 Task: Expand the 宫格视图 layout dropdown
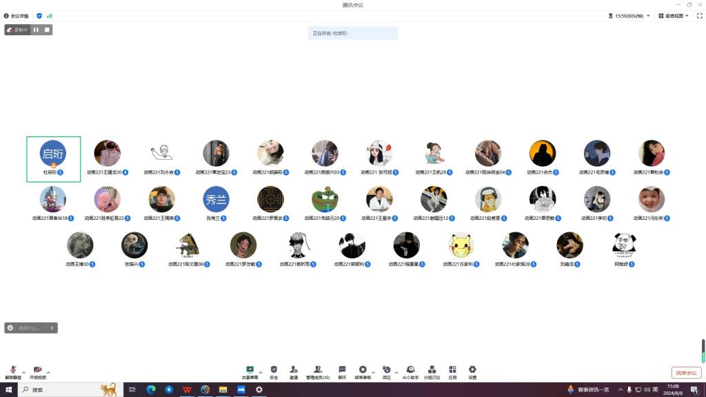(673, 15)
